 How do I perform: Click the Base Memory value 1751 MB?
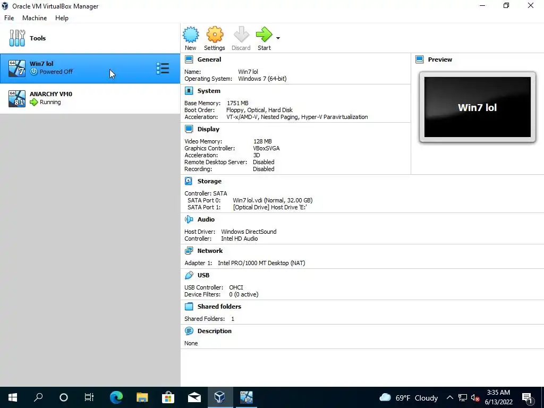click(237, 103)
